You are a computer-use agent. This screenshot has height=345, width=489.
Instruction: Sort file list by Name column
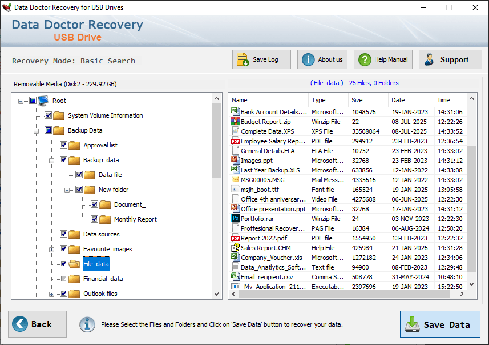coord(269,100)
